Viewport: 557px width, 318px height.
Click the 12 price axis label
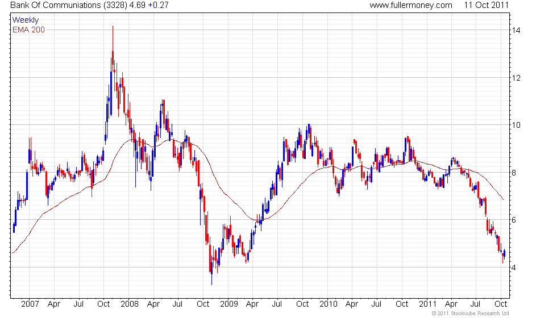[x=516, y=78]
